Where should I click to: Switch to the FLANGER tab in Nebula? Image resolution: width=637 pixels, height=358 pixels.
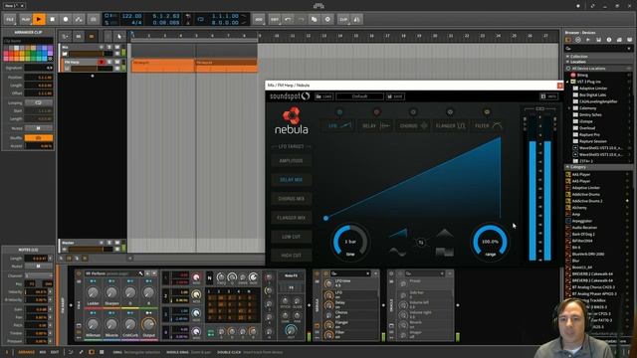450,126
